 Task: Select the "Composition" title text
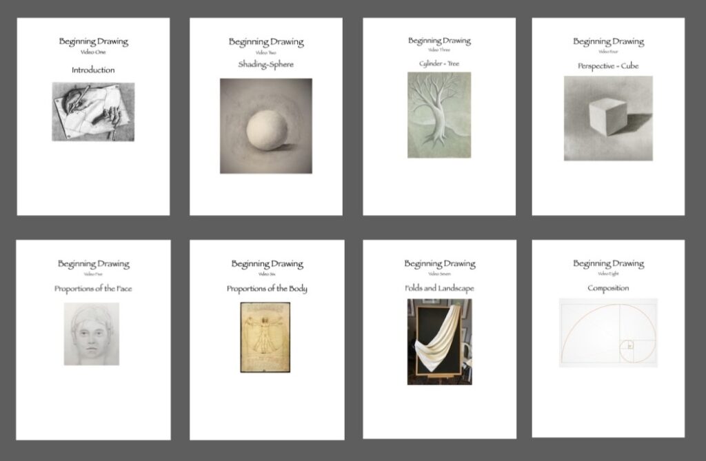point(608,288)
